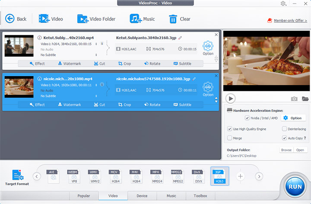
Task: Select the MP4 MPEG4 format
Action: (157, 176)
